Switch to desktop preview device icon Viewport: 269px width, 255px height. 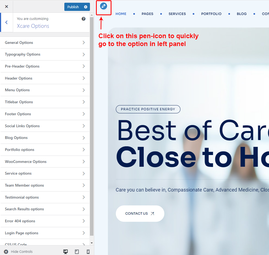pos(65,251)
